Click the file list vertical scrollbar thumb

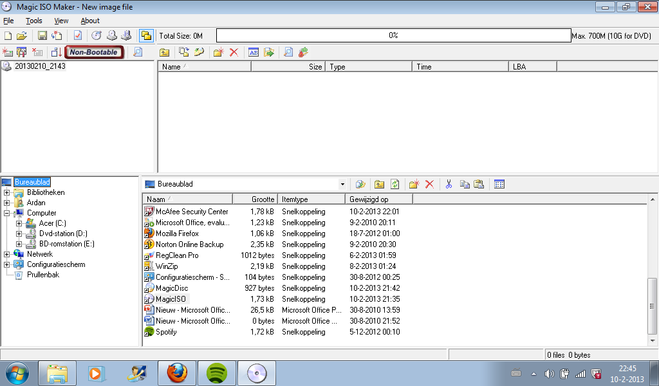653,306
